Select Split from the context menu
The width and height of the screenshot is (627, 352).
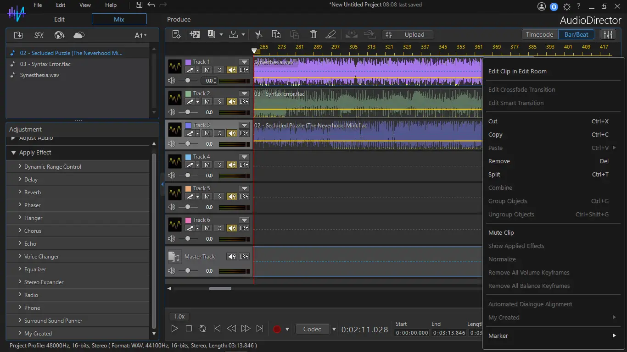point(494,175)
